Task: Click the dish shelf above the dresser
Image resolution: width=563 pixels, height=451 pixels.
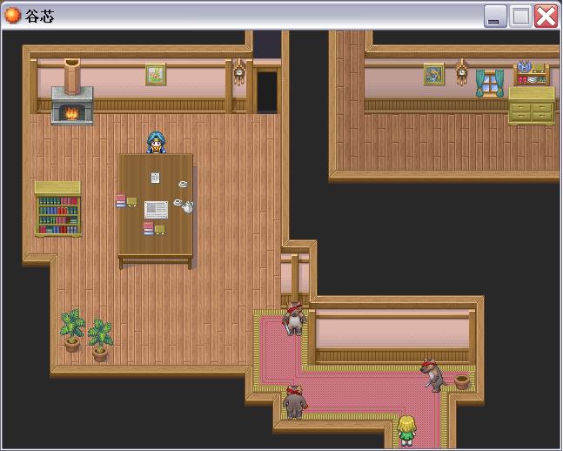Action: [x=532, y=73]
